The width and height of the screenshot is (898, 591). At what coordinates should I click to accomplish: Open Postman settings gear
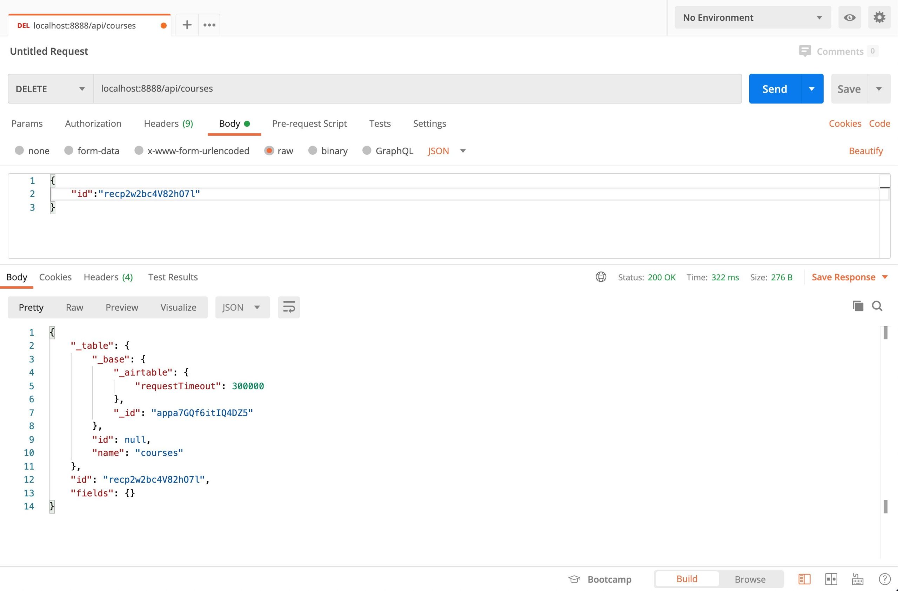coord(879,17)
